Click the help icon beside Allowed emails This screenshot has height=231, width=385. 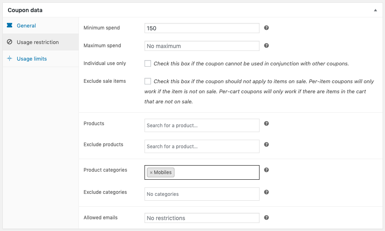tap(266, 217)
